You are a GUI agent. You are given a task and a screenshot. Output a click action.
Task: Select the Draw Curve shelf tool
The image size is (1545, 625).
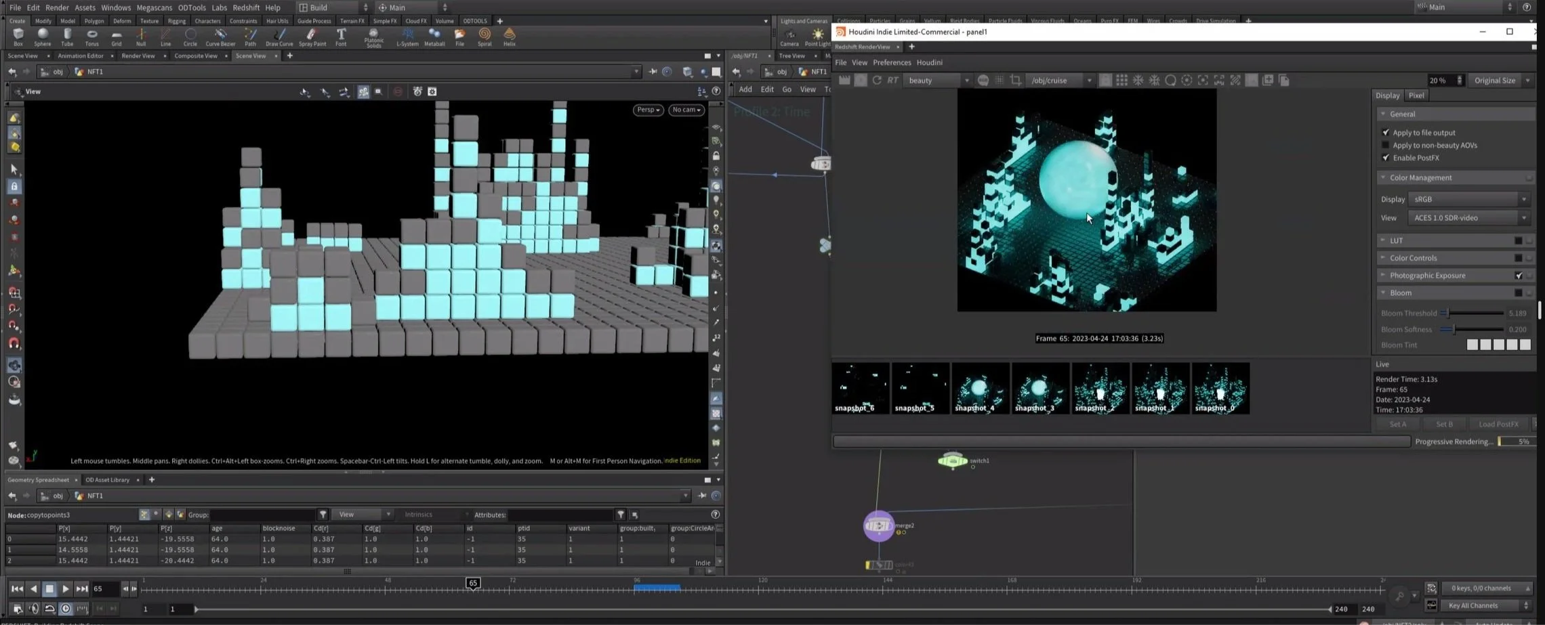[279, 37]
